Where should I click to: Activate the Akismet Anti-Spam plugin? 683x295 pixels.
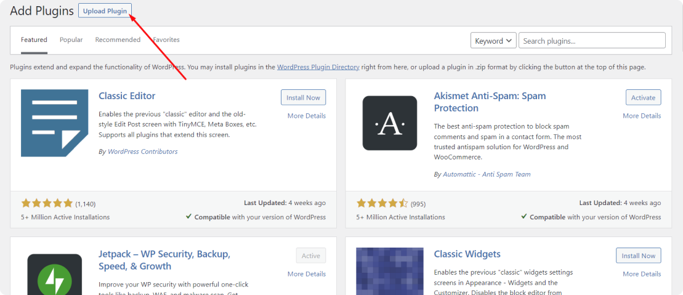pos(644,97)
